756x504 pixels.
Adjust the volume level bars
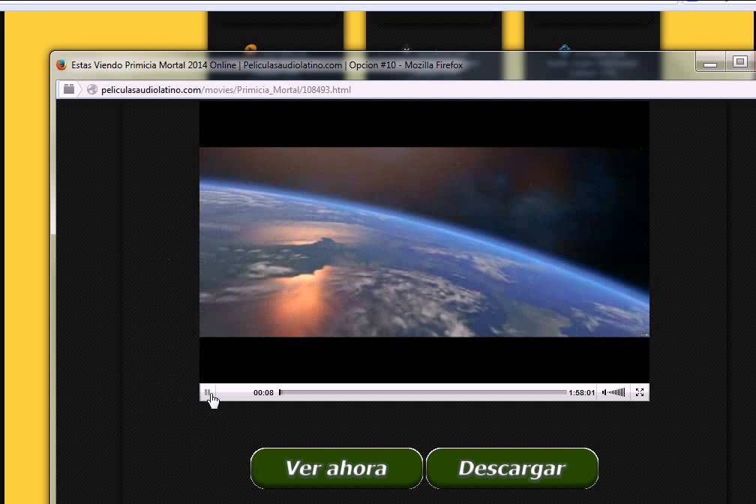point(616,392)
